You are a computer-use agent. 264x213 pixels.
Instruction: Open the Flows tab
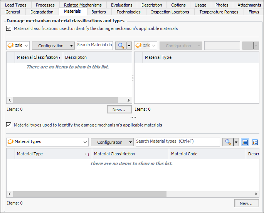[254, 12]
